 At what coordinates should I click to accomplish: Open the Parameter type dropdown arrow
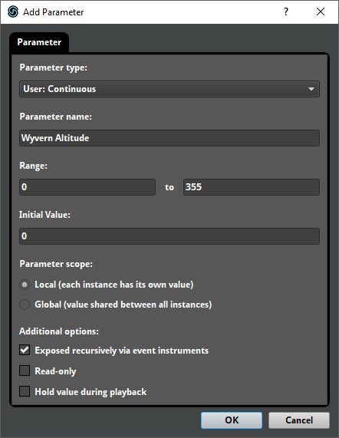click(311, 89)
